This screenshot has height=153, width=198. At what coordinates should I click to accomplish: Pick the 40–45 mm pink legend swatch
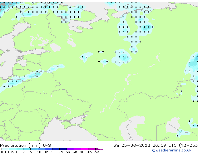click(85, 149)
